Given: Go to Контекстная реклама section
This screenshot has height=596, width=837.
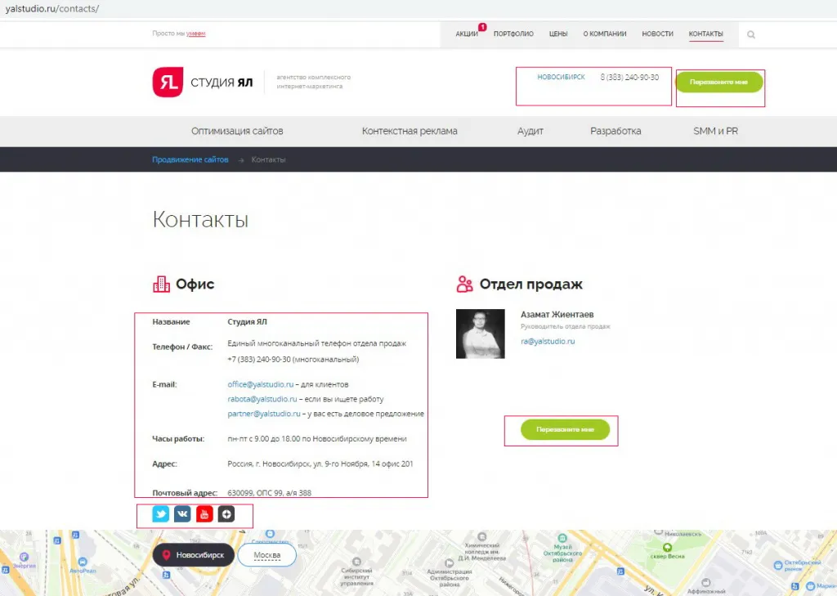Looking at the screenshot, I should [x=410, y=131].
